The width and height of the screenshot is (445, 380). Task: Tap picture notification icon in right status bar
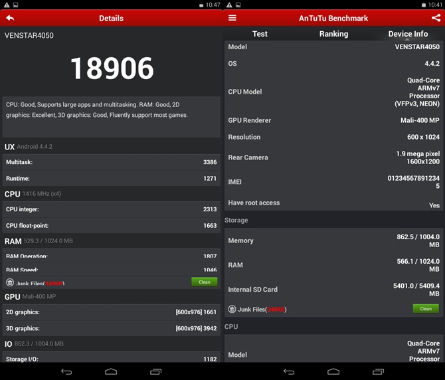pos(238,5)
